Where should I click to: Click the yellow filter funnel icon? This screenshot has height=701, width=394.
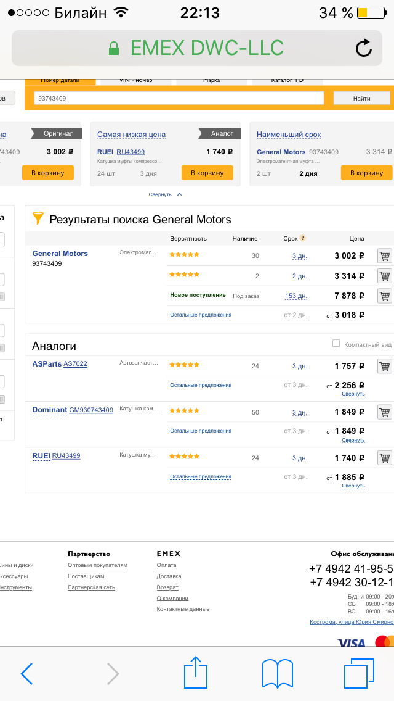38,218
